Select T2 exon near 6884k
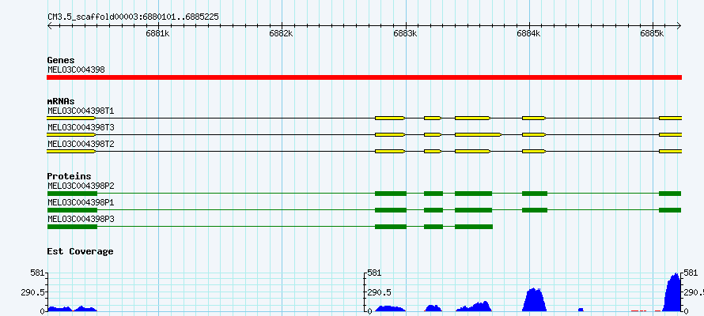 pyautogui.click(x=534, y=152)
